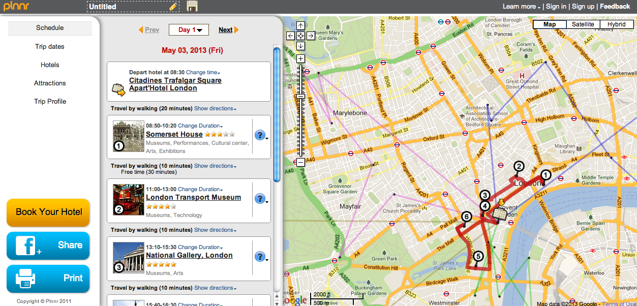Open Change Duration for London Transport Museum
The height and width of the screenshot is (306, 637).
200,189
